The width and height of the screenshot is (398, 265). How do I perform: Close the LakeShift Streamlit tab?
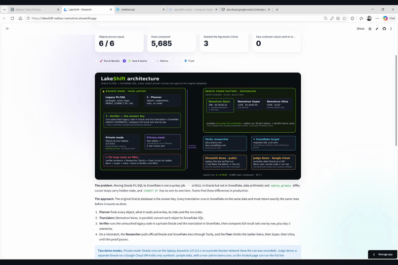point(111,10)
